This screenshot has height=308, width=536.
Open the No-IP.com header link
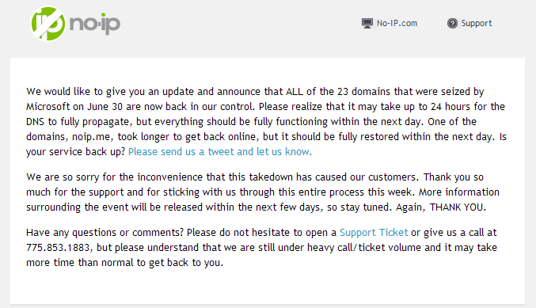397,23
